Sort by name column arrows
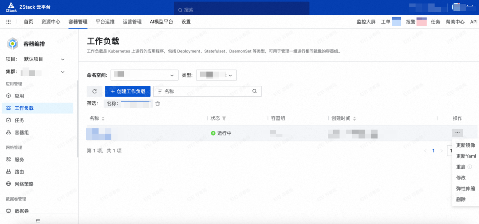 (x=103, y=119)
